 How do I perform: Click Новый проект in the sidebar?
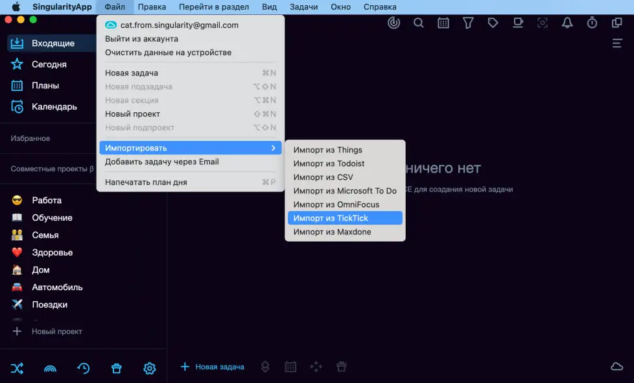pos(56,331)
